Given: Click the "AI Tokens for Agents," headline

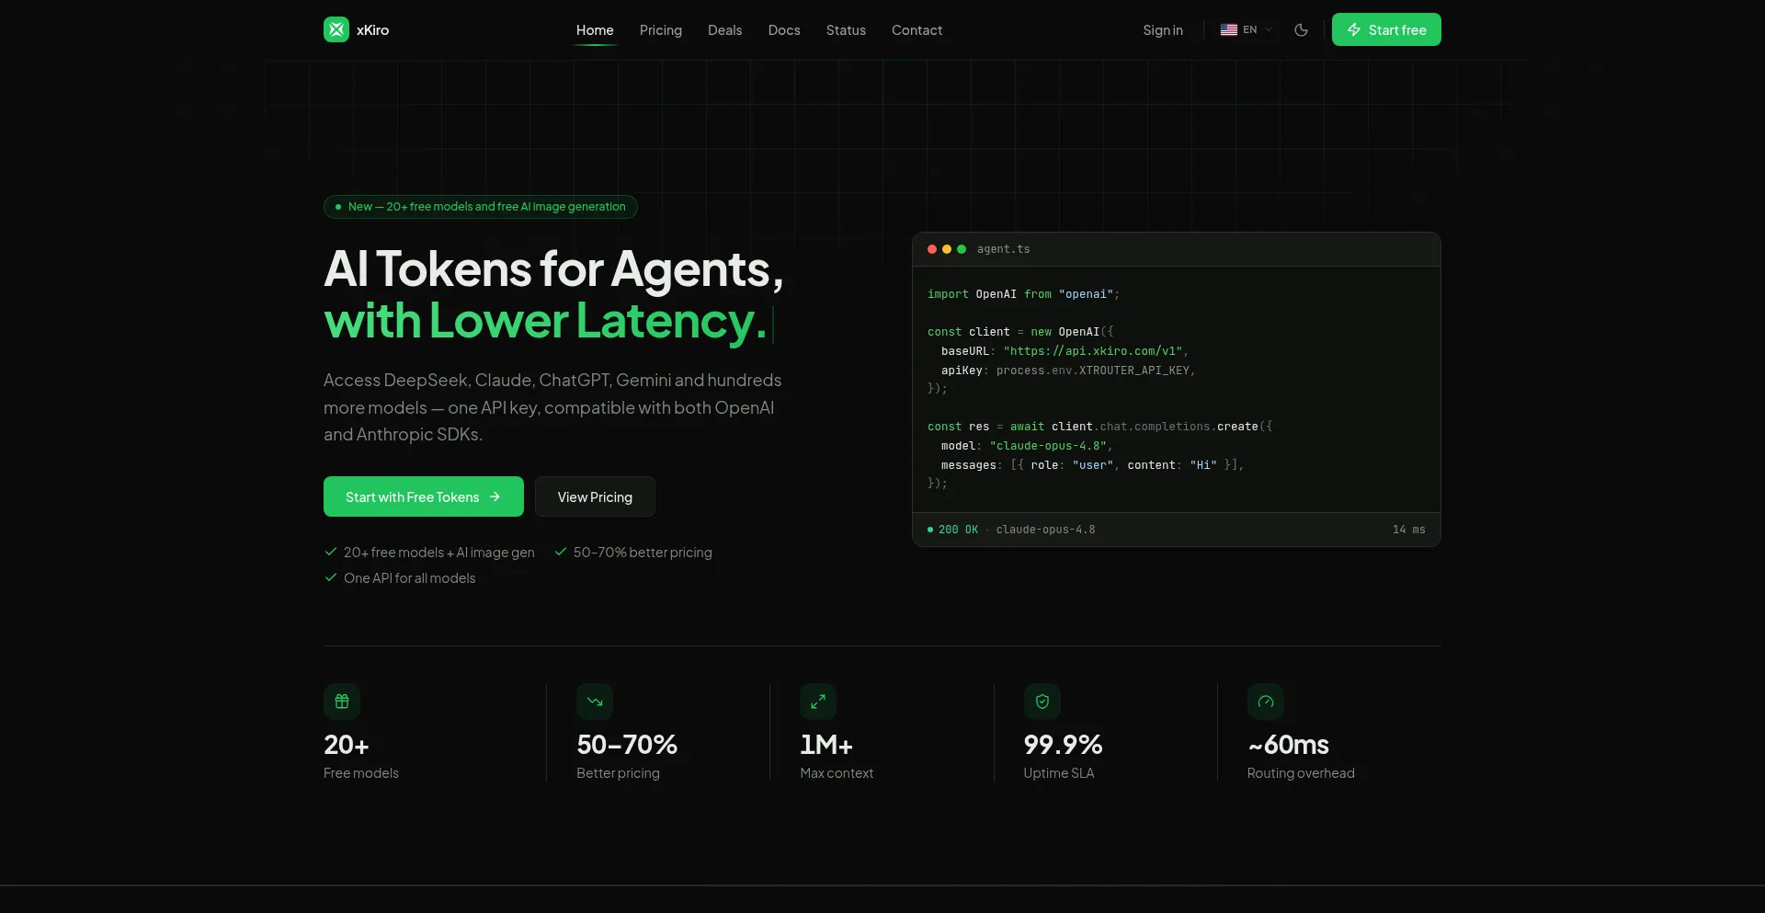Looking at the screenshot, I should tap(554, 269).
